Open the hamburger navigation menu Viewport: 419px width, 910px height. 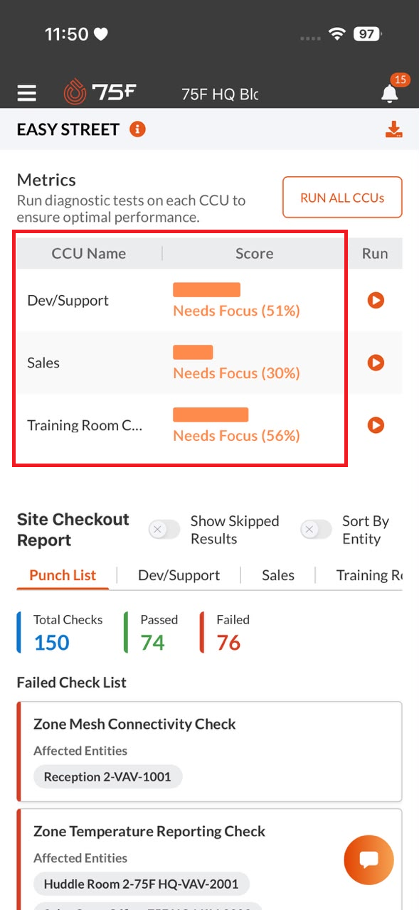[27, 93]
